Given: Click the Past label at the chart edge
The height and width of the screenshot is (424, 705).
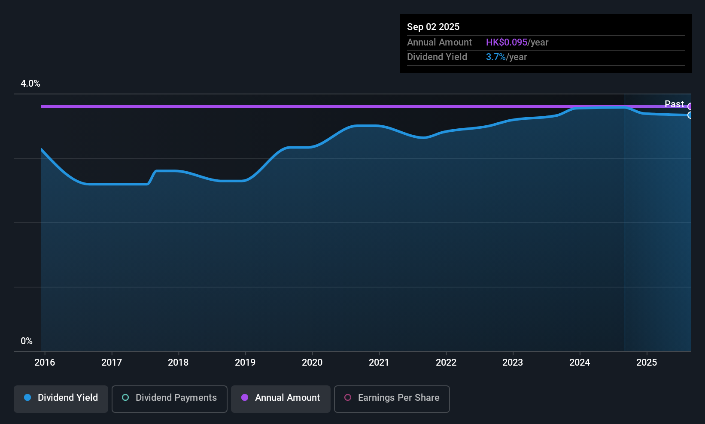Looking at the screenshot, I should point(674,104).
